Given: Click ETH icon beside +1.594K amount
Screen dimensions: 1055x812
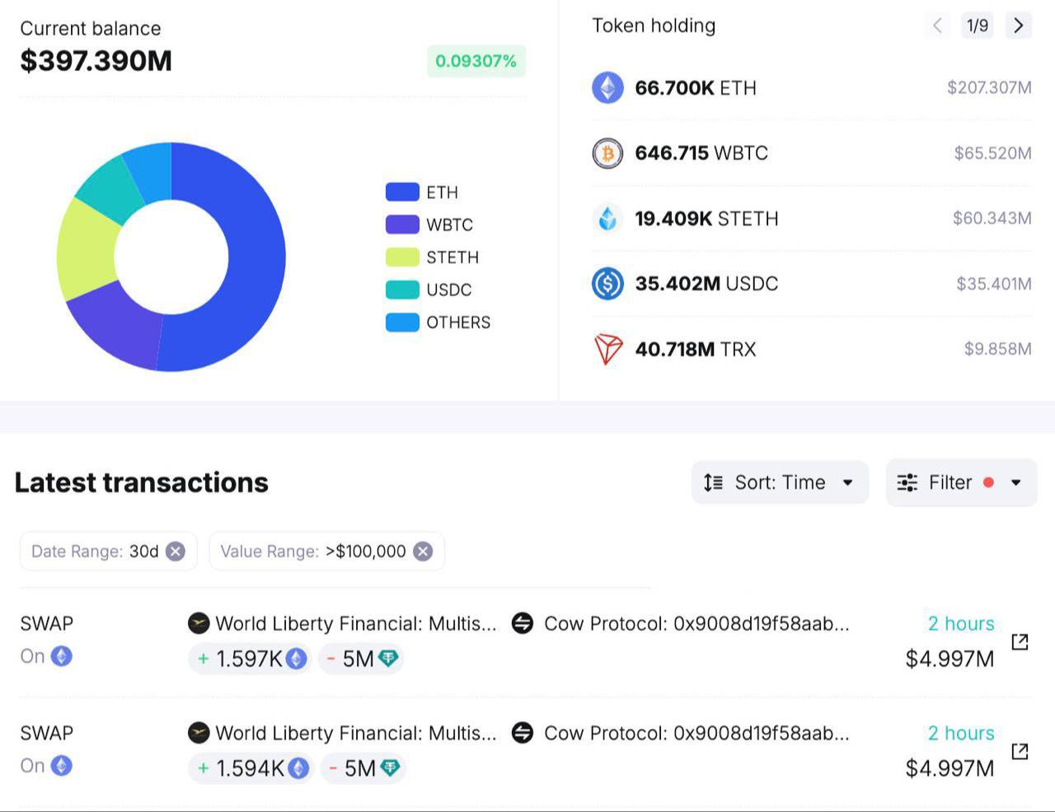Looking at the screenshot, I should (x=298, y=768).
